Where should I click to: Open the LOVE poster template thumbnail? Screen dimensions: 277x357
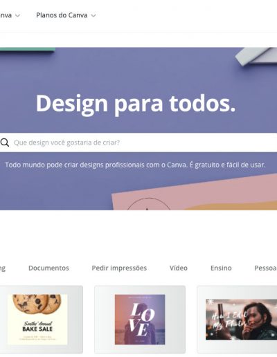coord(140,320)
